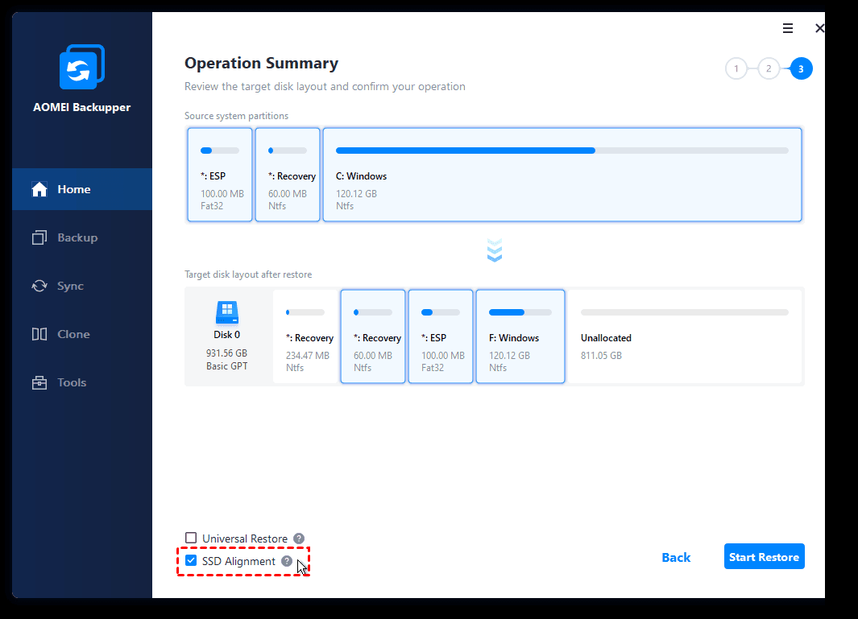The width and height of the screenshot is (858, 619).
Task: Click 'Target disk layout after restore' label
Action: pos(248,274)
